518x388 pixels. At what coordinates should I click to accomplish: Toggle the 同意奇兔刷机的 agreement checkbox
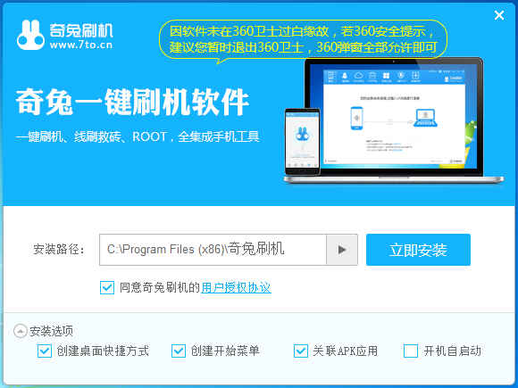[107, 287]
